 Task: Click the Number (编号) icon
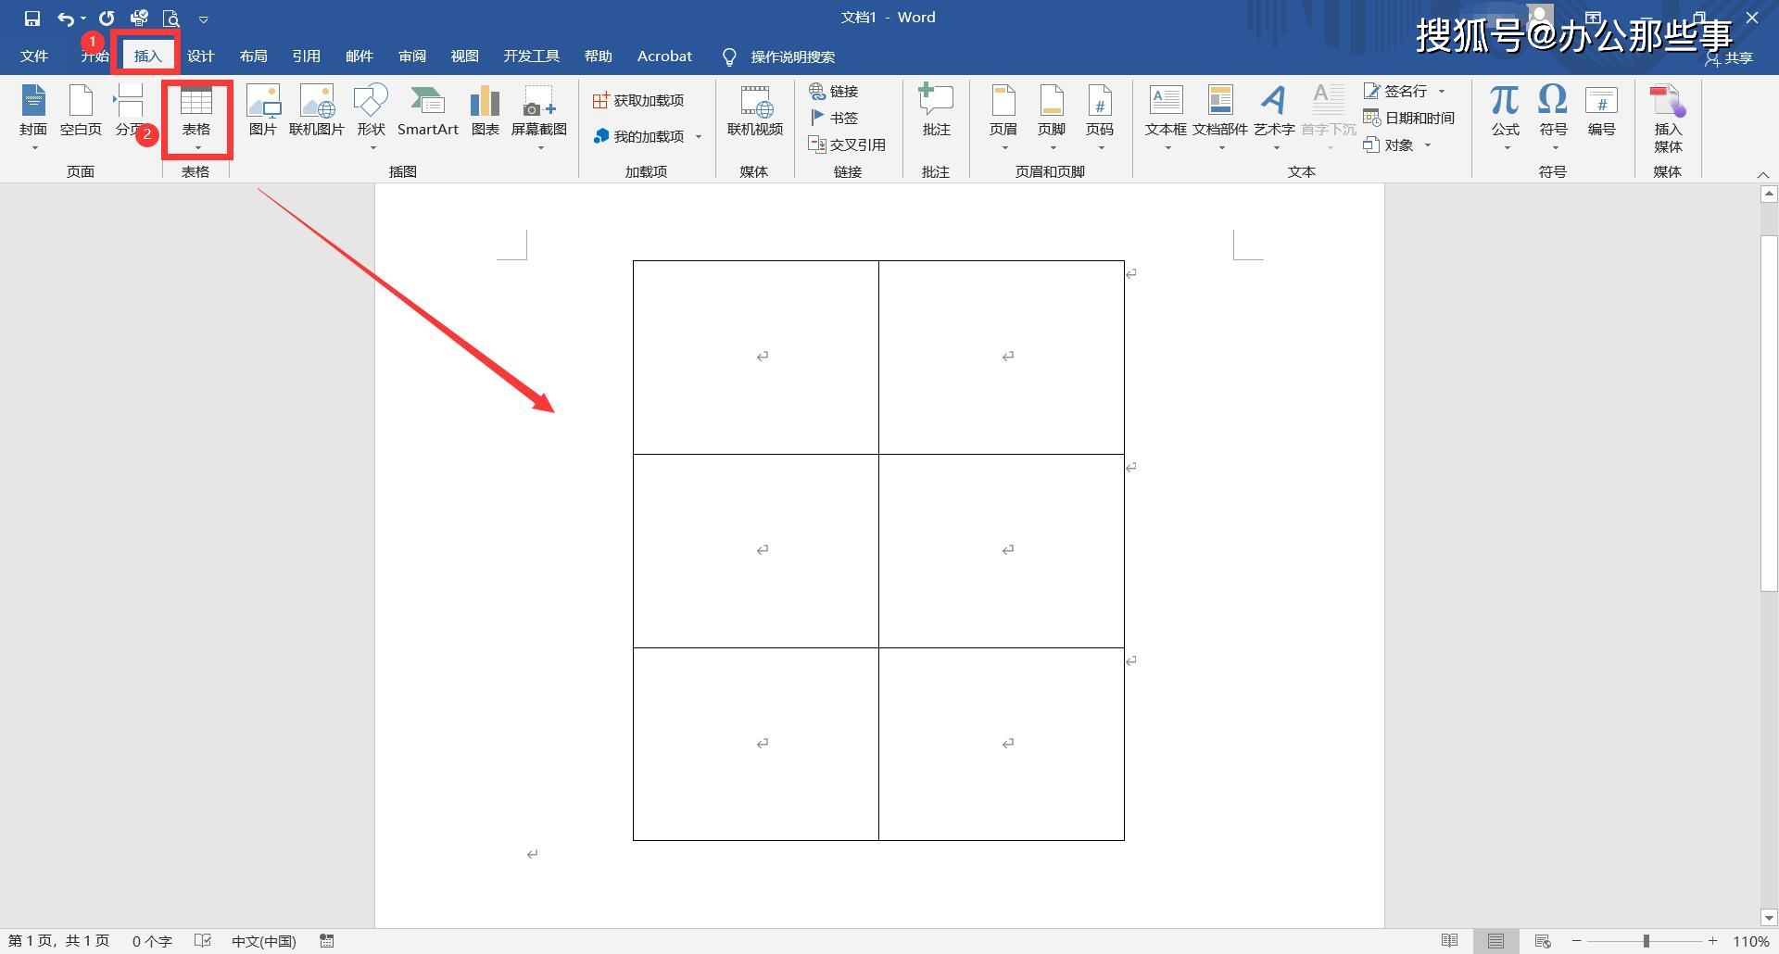point(1601,111)
